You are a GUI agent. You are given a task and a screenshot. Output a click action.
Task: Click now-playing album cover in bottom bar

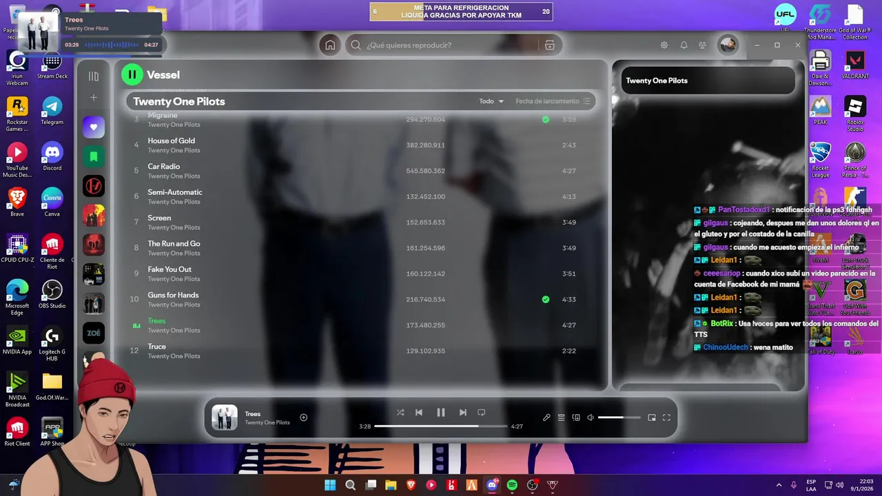224,417
